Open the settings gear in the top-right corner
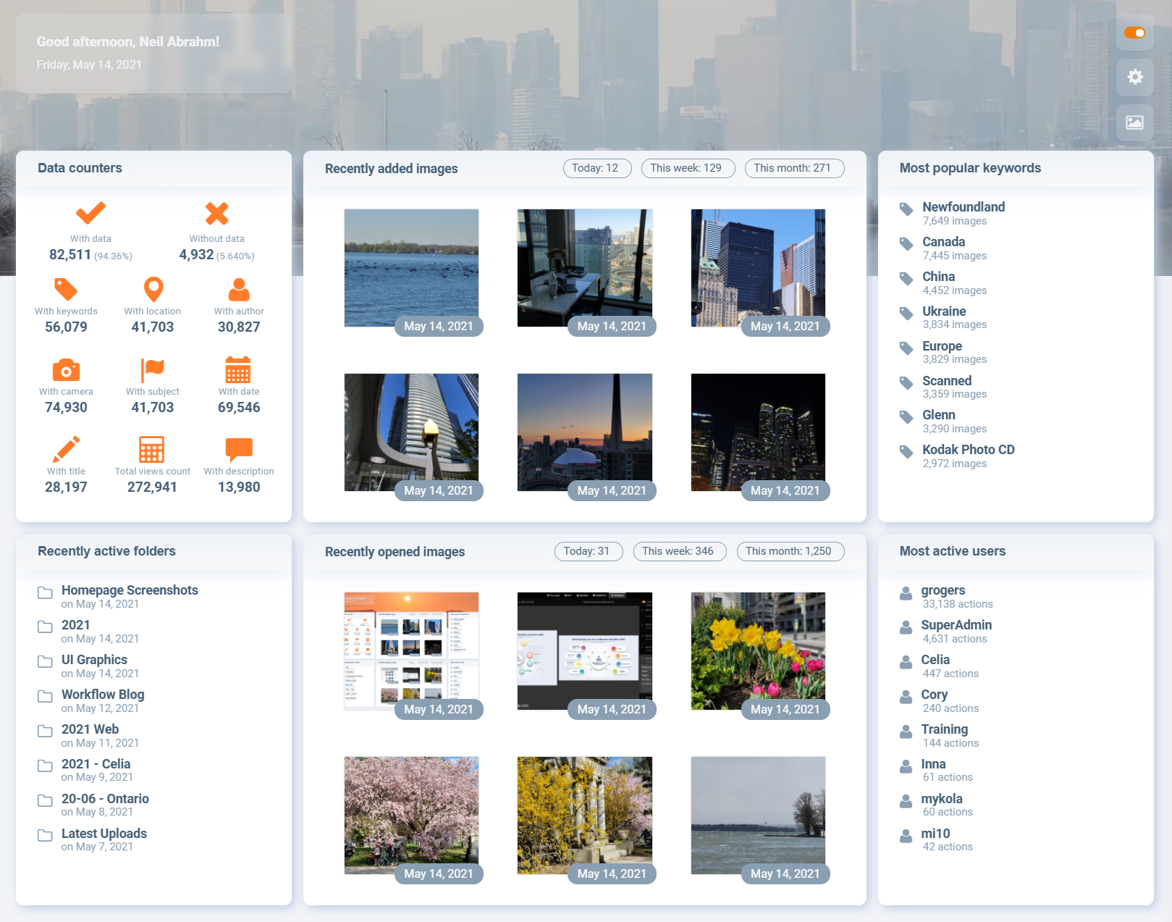 pos(1135,77)
